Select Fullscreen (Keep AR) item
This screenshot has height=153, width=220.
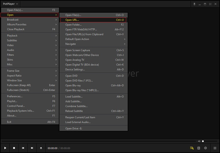click(x=30, y=85)
